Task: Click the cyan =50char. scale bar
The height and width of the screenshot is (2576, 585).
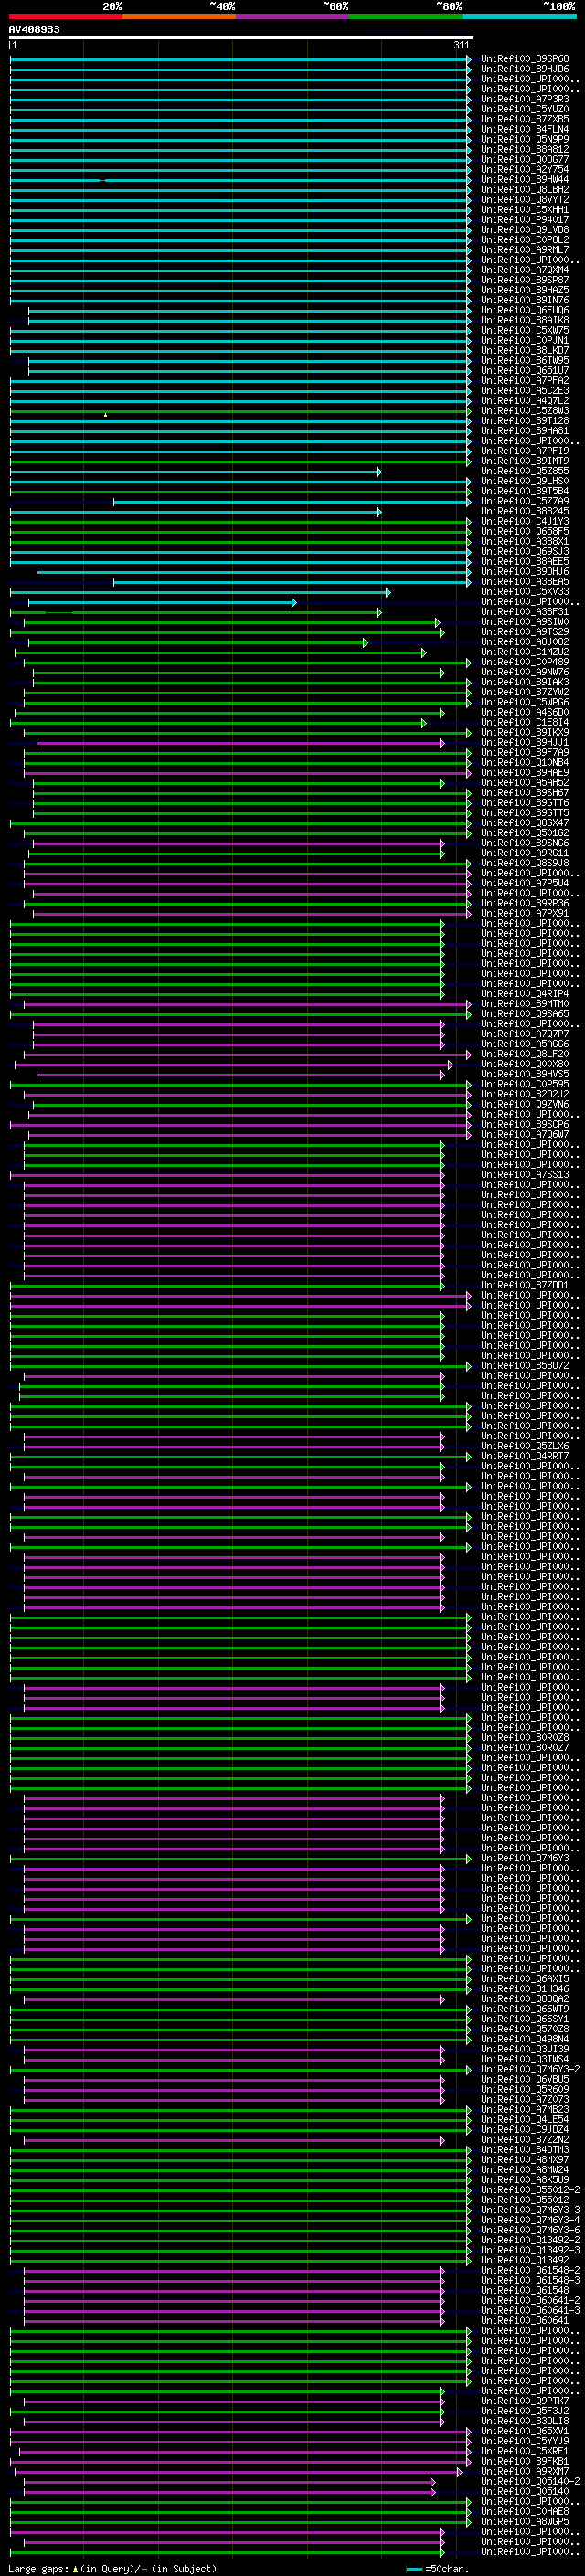Action: (414, 2569)
